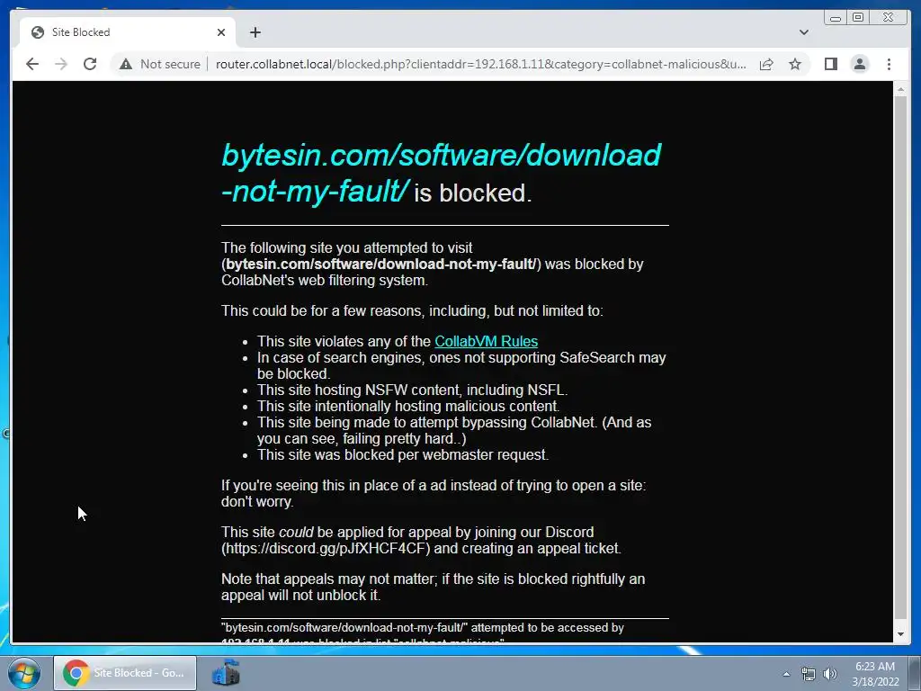This screenshot has height=691, width=921.
Task: Click the vertical scrollbar thumb
Action: (x=900, y=357)
